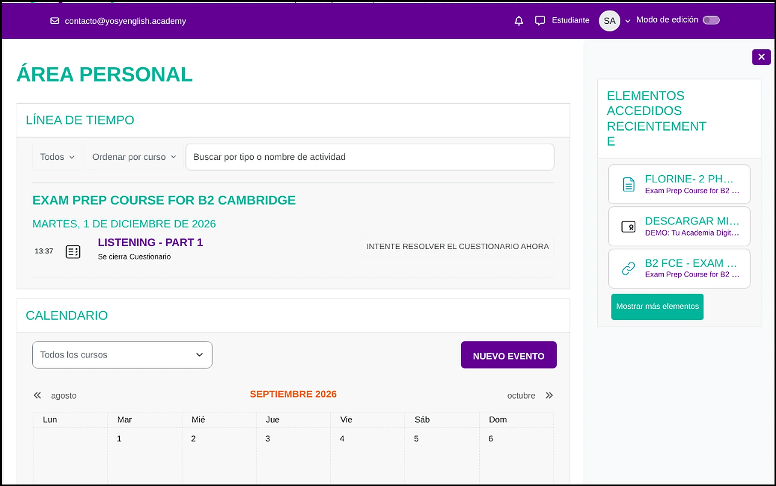Open EXAM PREP COURSE FOR B2 CAMBRIDGE
Viewport: 776px width, 486px height.
pyautogui.click(x=164, y=200)
